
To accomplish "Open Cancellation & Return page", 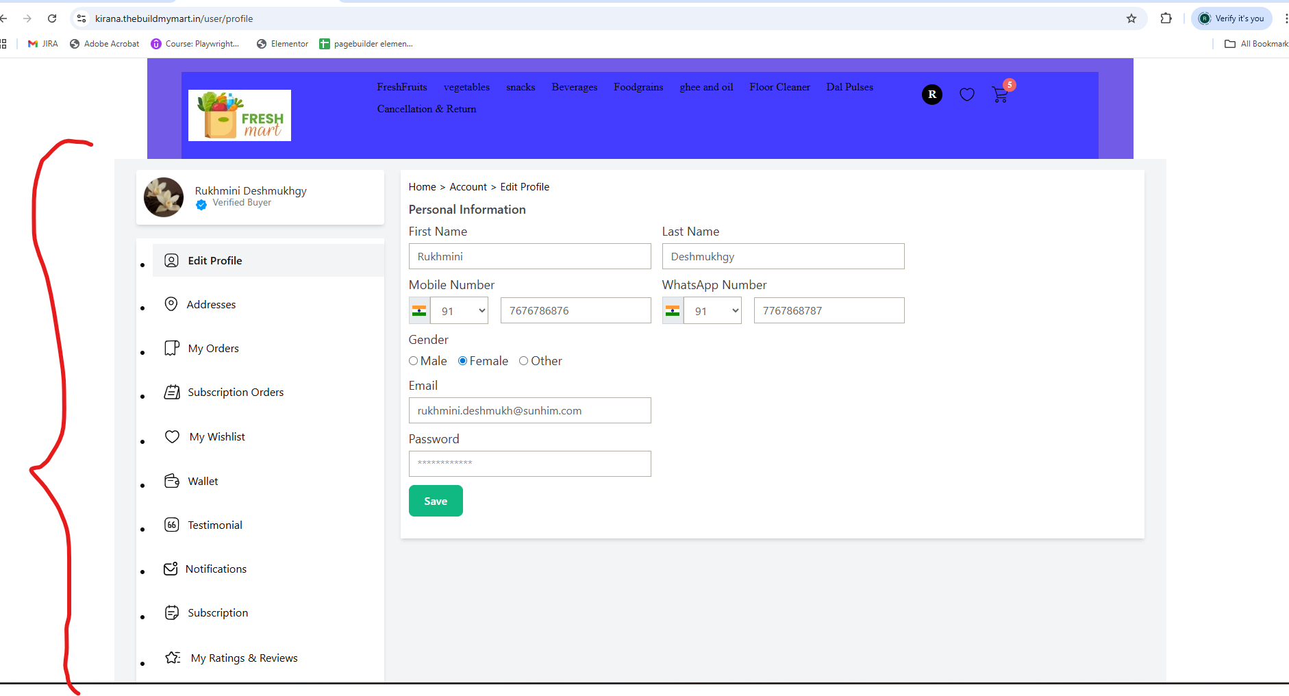I will (x=427, y=109).
